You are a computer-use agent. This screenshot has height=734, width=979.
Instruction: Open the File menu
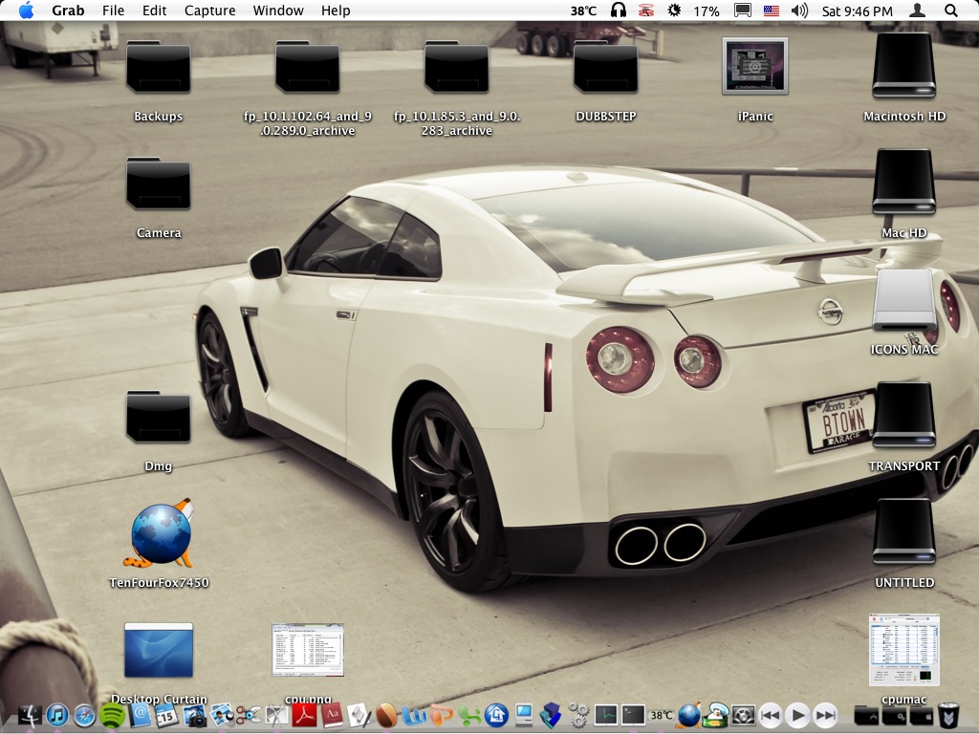(113, 11)
